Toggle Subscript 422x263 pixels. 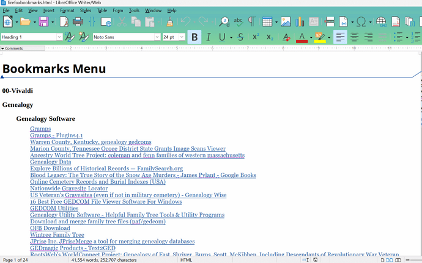point(270,37)
